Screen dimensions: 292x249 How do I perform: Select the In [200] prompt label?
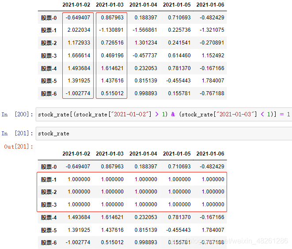(x=17, y=114)
